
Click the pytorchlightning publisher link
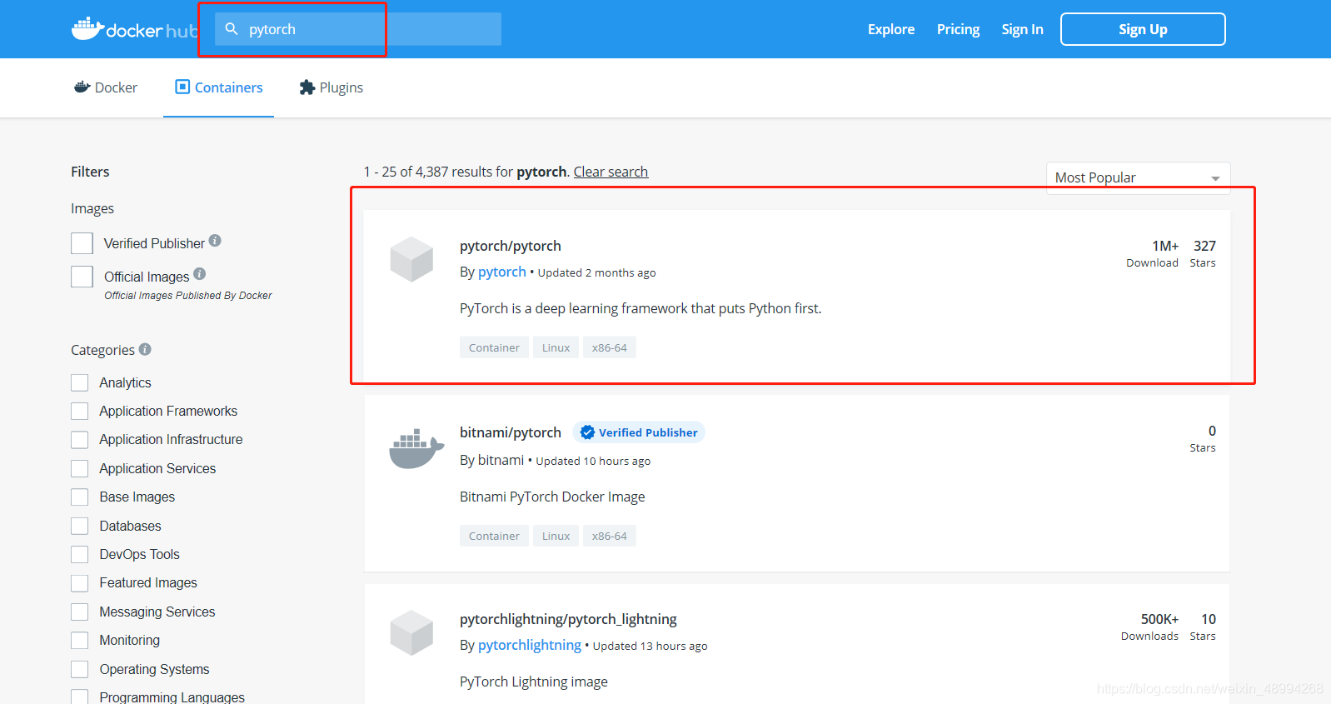pyautogui.click(x=530, y=645)
